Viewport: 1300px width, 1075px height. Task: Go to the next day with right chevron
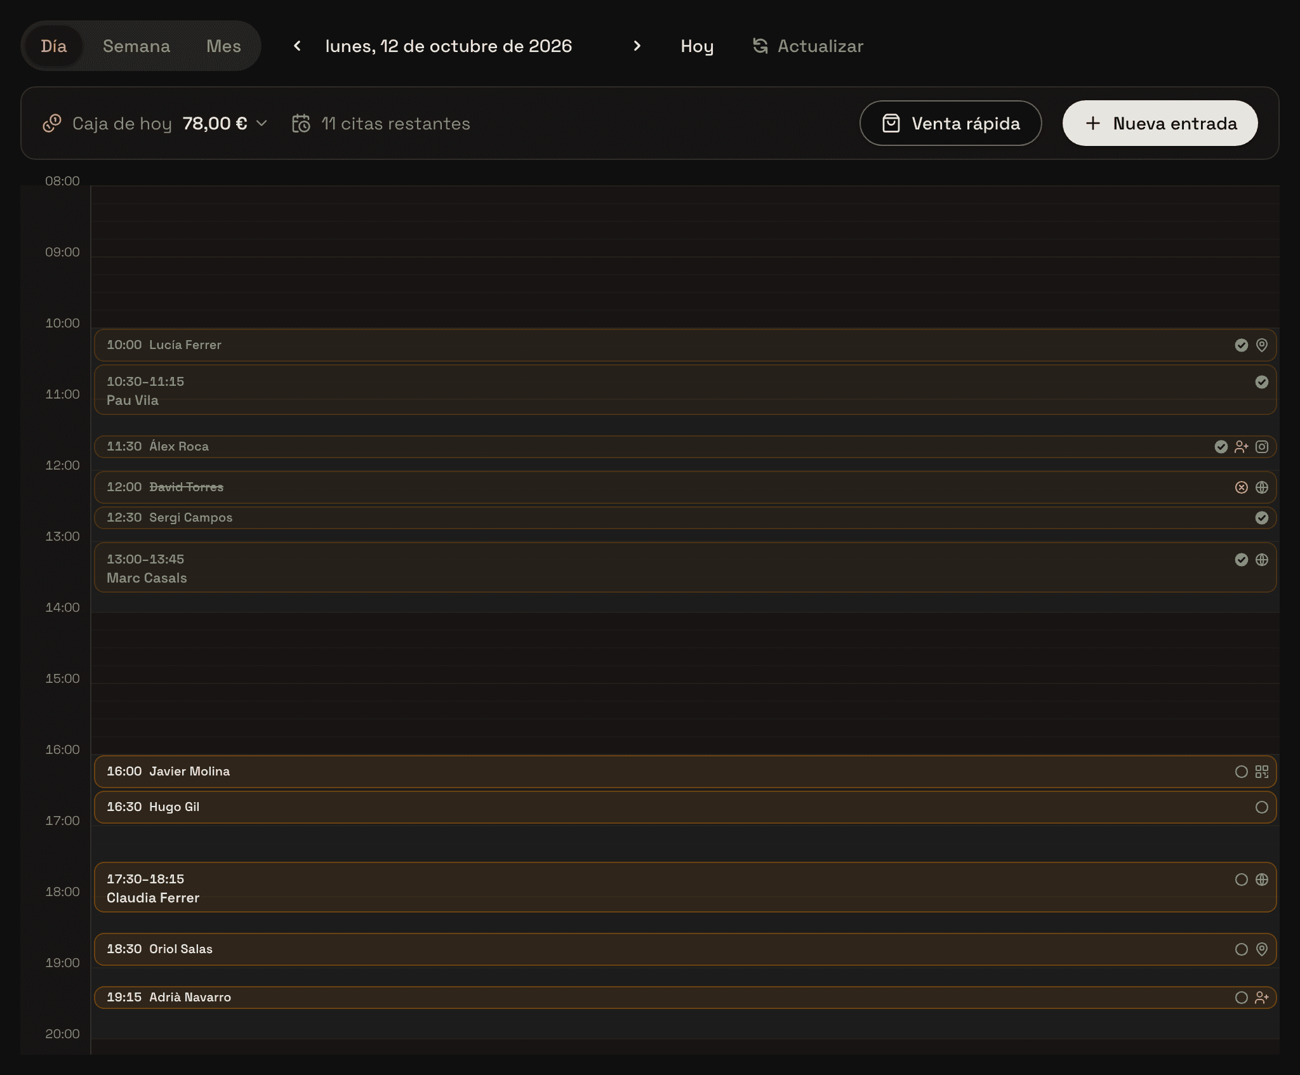[x=637, y=46]
